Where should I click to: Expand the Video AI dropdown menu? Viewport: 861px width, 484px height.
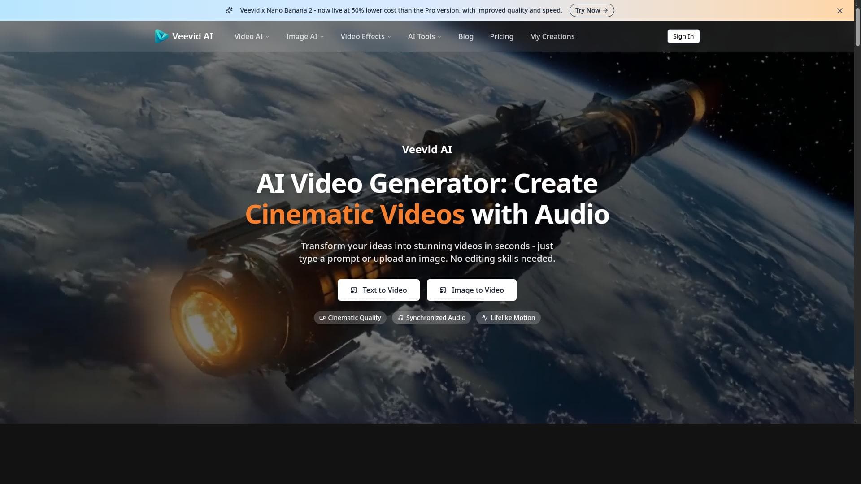[251, 36]
